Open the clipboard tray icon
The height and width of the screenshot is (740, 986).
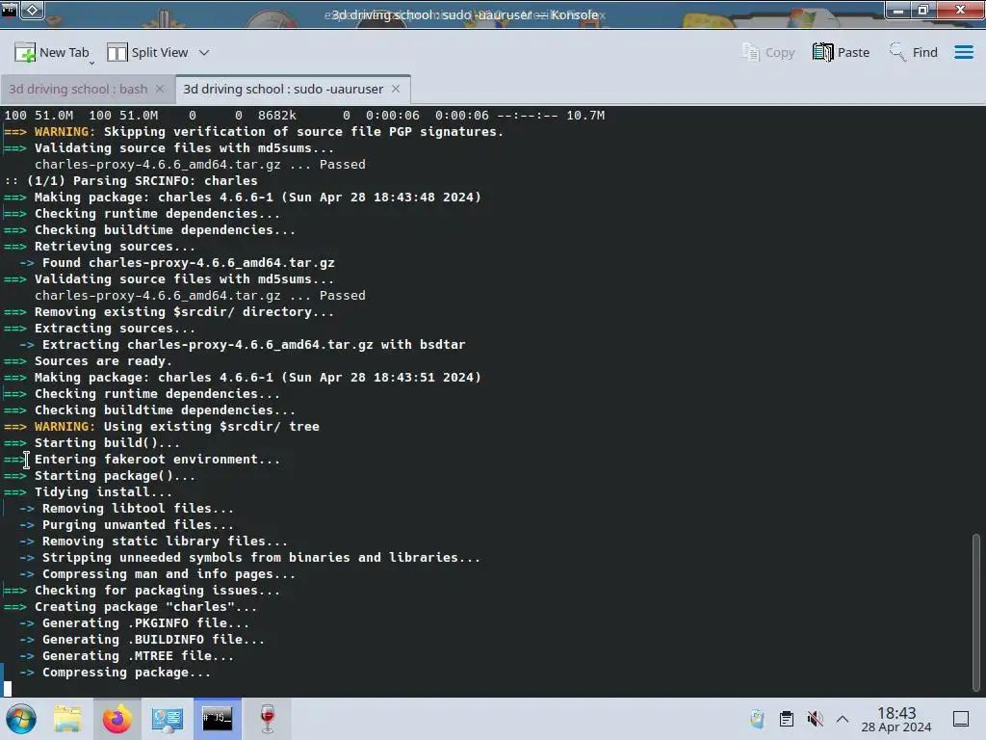pyautogui.click(x=786, y=719)
